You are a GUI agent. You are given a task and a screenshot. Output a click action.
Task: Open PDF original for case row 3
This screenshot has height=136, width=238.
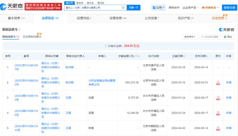pos(218,98)
